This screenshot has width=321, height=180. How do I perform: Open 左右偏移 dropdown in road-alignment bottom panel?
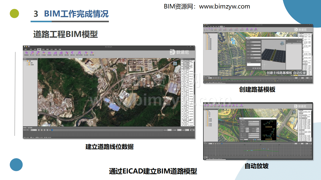[x=179, y=130]
